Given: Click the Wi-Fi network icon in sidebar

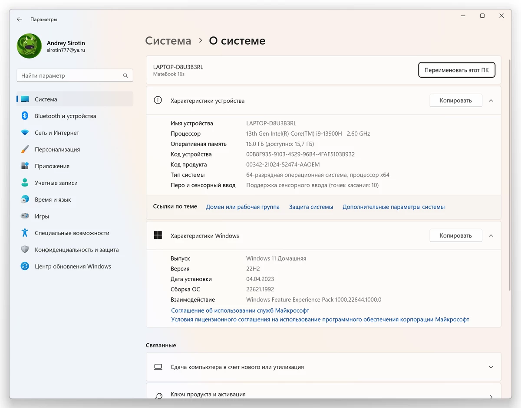Looking at the screenshot, I should coord(25,133).
